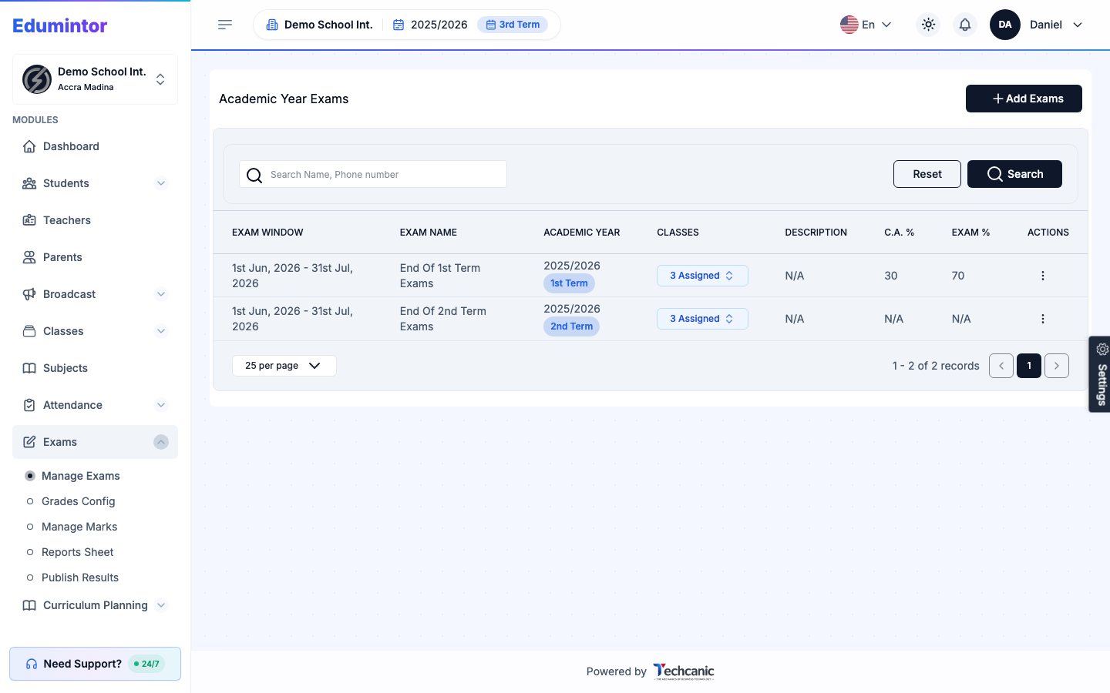Go to next page arrow
The width and height of the screenshot is (1110, 693).
click(x=1057, y=366)
